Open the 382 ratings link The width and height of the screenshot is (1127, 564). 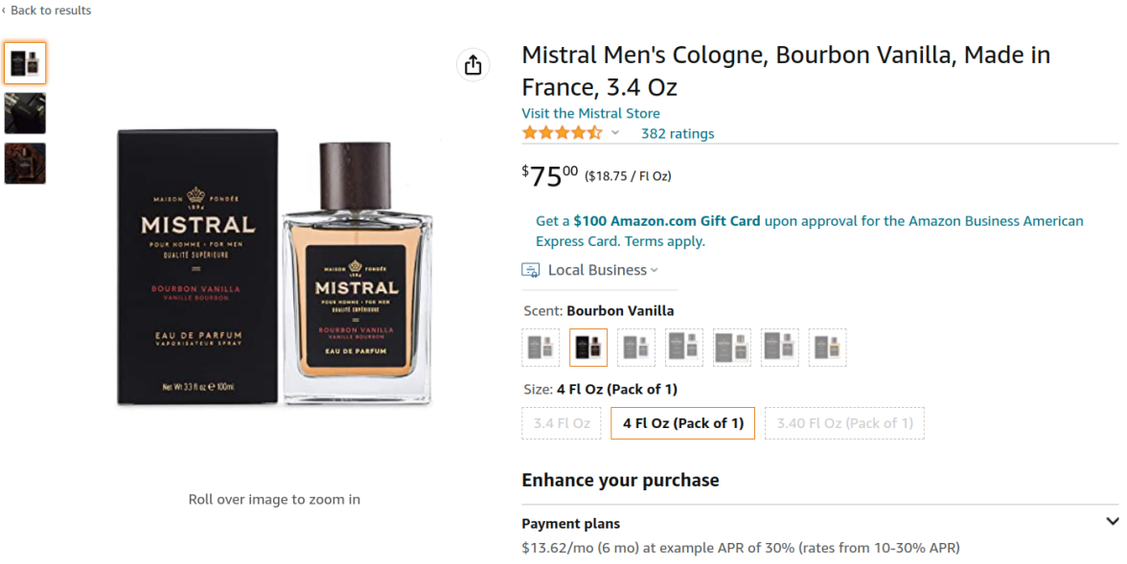(678, 134)
